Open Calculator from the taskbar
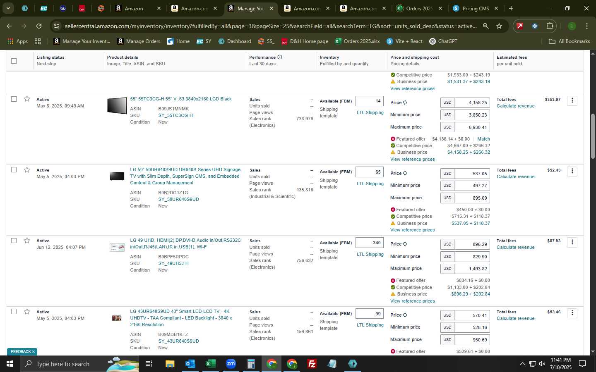The width and height of the screenshot is (596, 372). click(251, 364)
